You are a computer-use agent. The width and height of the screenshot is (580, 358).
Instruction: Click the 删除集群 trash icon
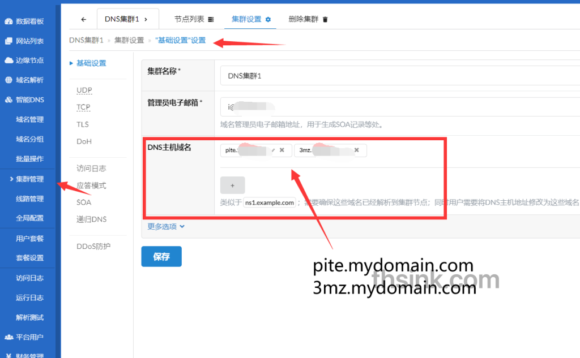(324, 19)
